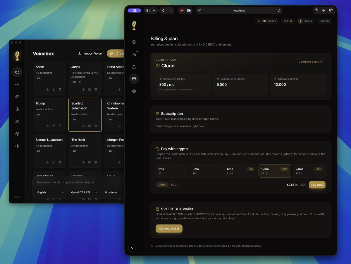Click the caption card icon in the Voicebox app sidebar

tap(17, 97)
